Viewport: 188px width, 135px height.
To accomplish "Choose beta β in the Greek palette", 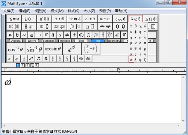I will pos(135,26).
